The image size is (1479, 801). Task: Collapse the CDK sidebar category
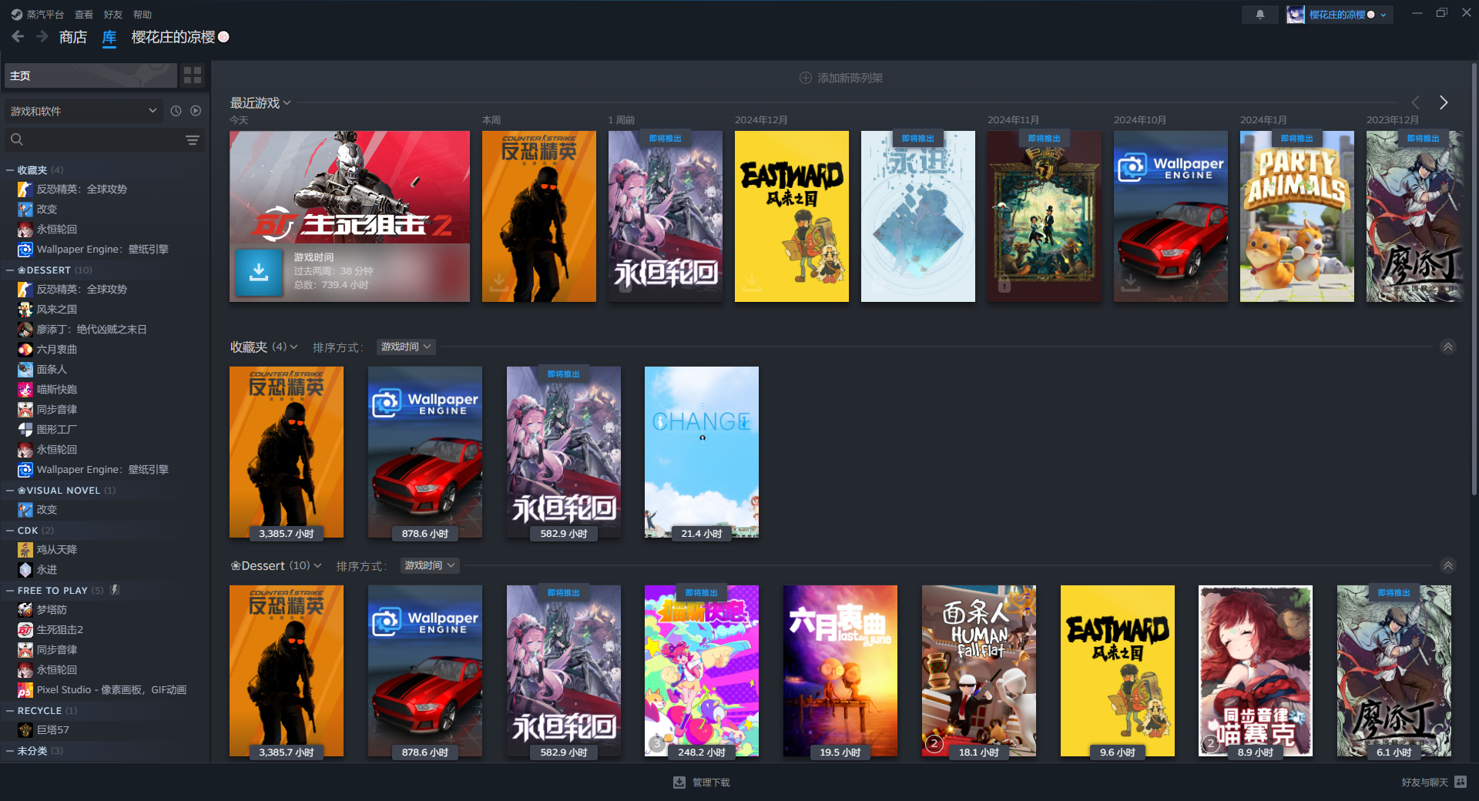click(10, 530)
